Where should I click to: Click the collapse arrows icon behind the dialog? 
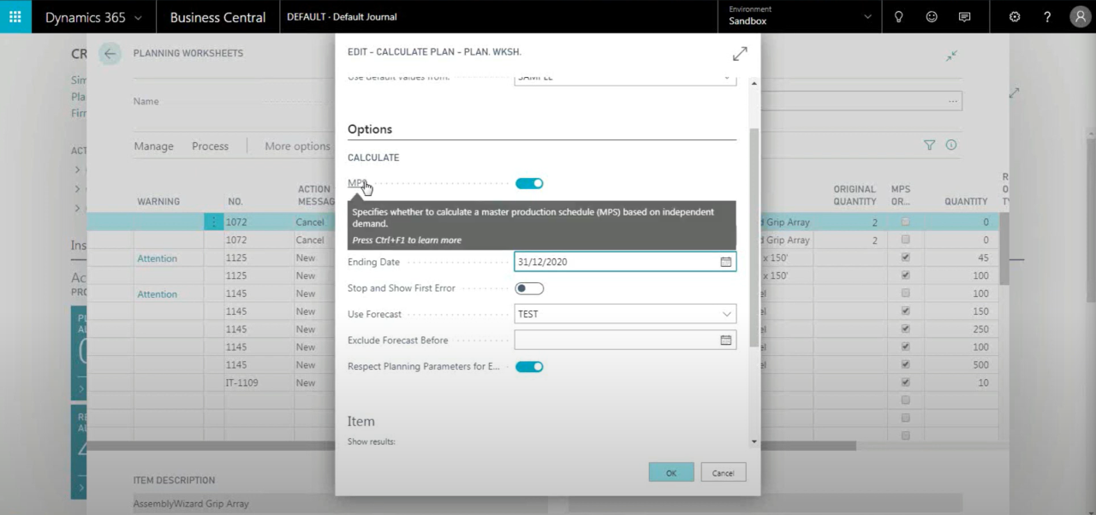click(951, 56)
